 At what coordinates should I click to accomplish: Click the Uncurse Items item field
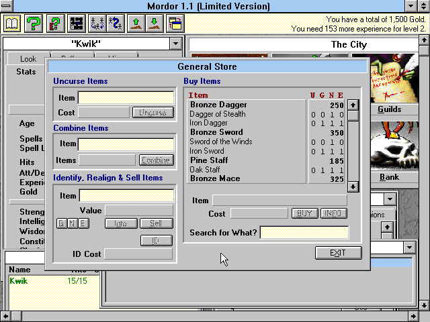(x=126, y=98)
